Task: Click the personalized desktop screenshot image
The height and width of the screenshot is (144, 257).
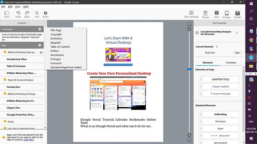Action: pos(118,93)
